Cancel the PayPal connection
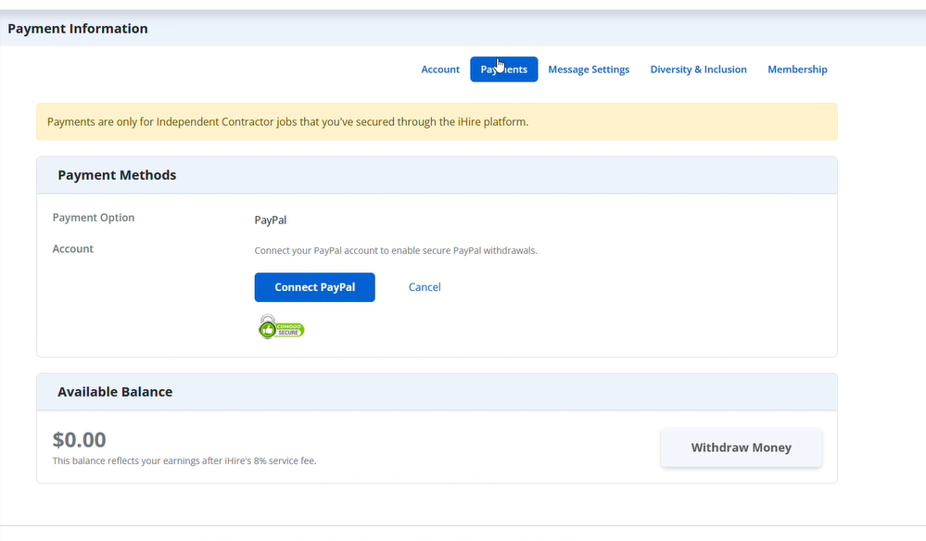The image size is (926, 541). [x=425, y=287]
